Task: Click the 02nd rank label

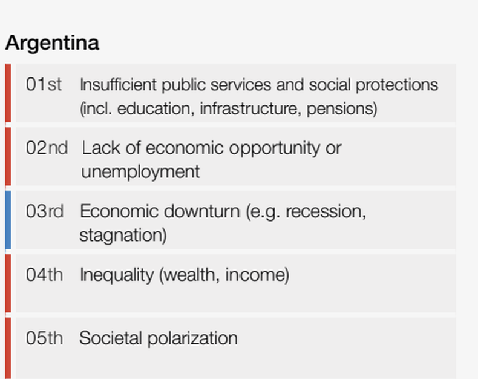Action: [x=47, y=148]
